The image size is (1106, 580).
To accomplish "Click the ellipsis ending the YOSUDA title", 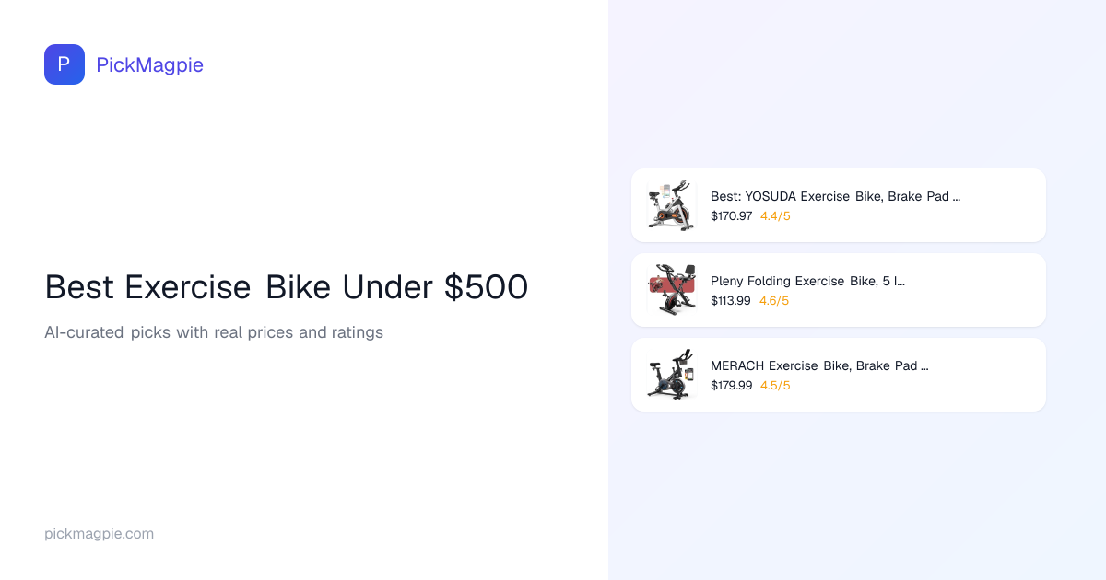I will (x=957, y=198).
